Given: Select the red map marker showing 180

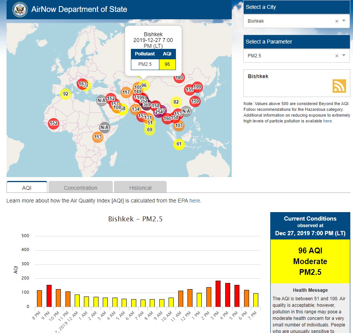Looking at the screenshot, I should tap(179, 78).
